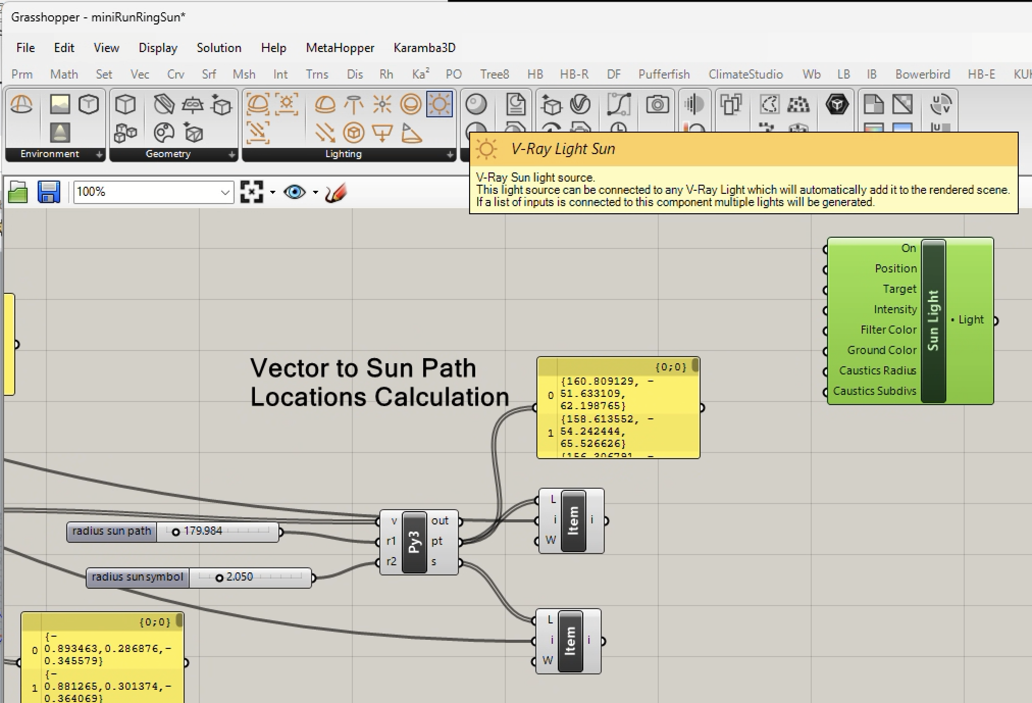Screen dimensions: 1032x703
Task: Click the Sun Light 'Light' output
Action: point(971,320)
